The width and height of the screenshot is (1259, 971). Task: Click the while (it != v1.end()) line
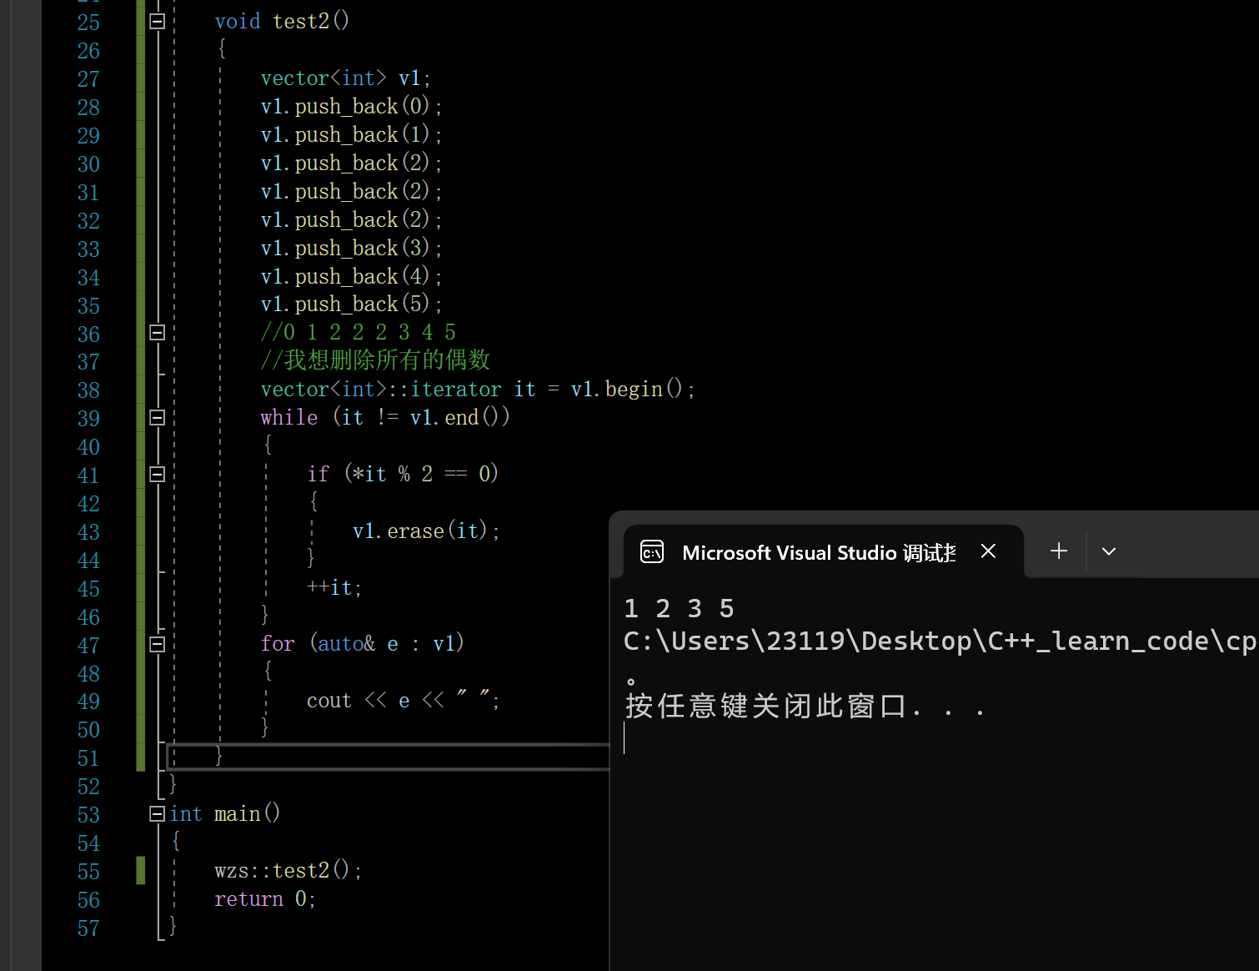tap(385, 417)
